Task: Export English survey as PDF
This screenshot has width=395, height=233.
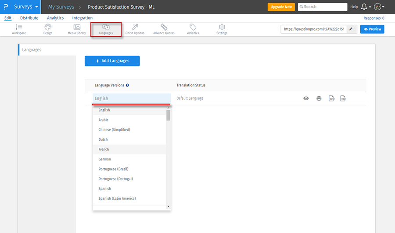Action: 343,98
